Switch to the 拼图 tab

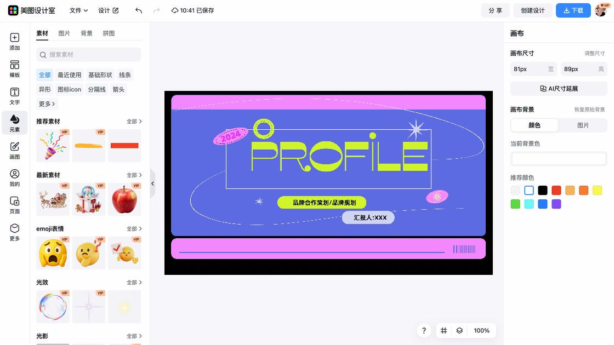click(x=109, y=33)
